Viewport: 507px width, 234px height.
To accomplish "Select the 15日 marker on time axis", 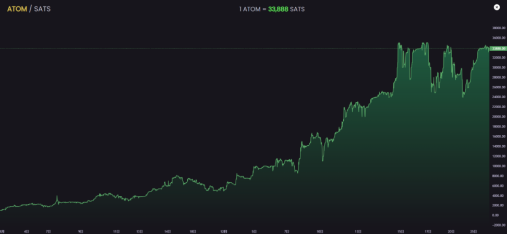I will pyautogui.click(x=400, y=230).
